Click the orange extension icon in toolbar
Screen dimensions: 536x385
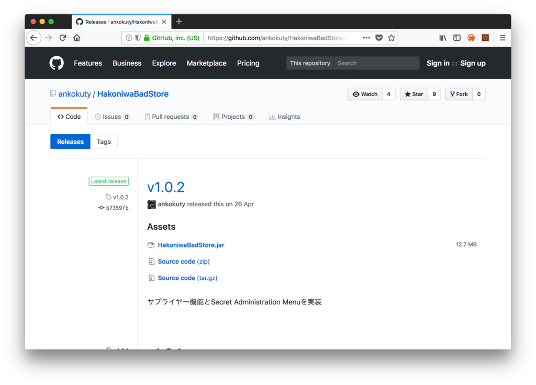[485, 38]
